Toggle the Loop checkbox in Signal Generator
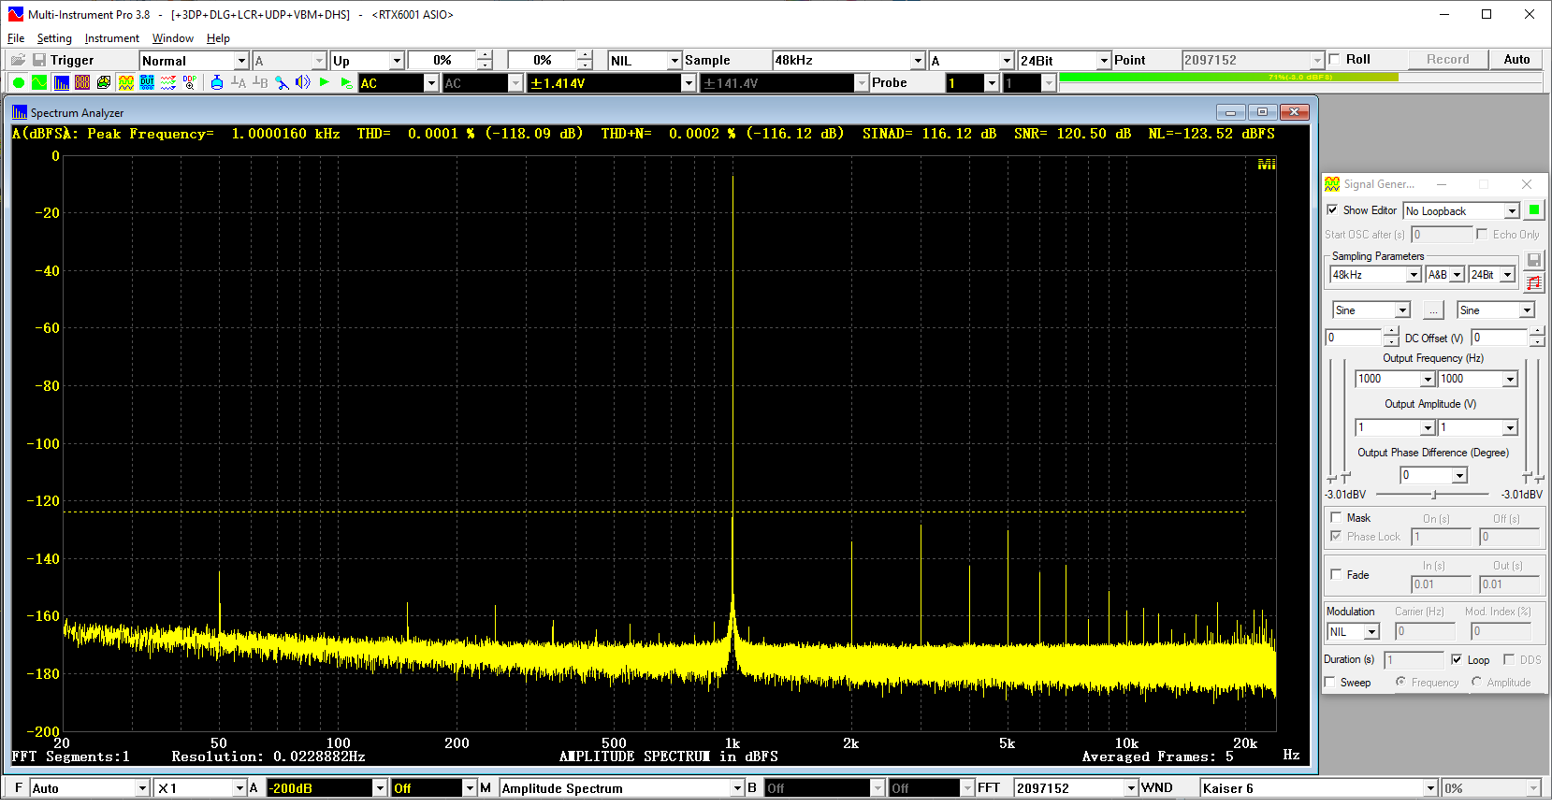 (x=1457, y=659)
